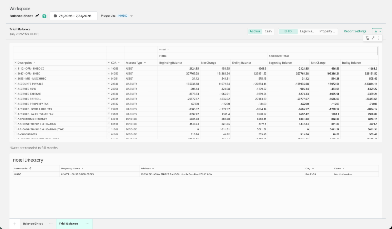This screenshot has height=229, width=392.
Task: Open the State column chevron
Action: coord(343,169)
